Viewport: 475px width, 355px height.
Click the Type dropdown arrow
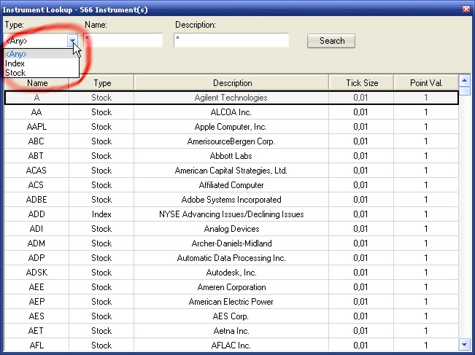(73, 41)
